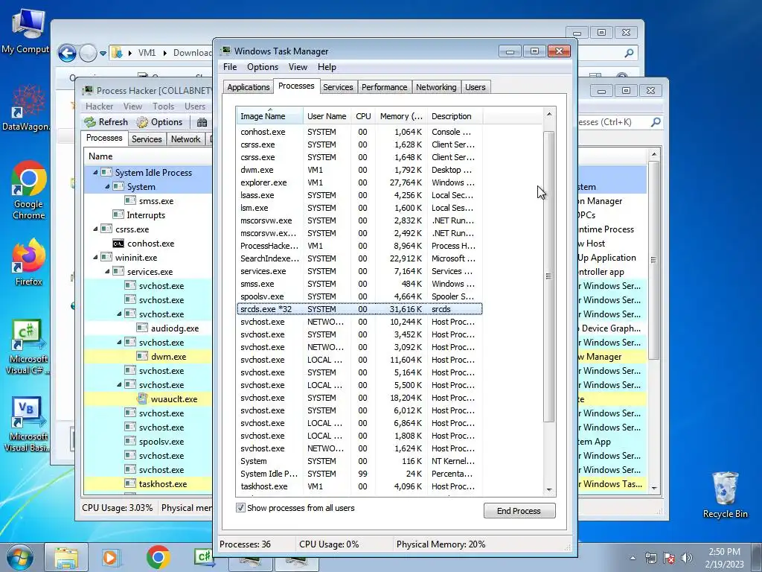Open File Explorer from taskbar

click(66, 557)
